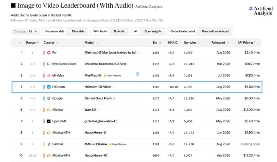Click the ByteDance Seed creator name

pyautogui.click(x=64, y=64)
